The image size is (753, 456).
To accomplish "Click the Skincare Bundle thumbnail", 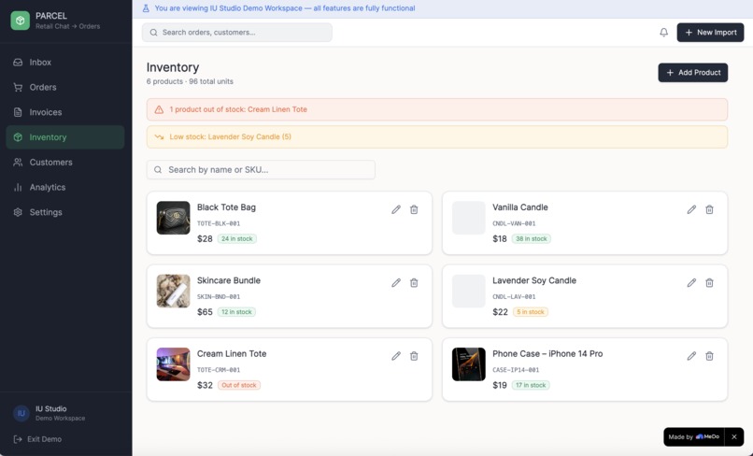I will click(x=174, y=292).
